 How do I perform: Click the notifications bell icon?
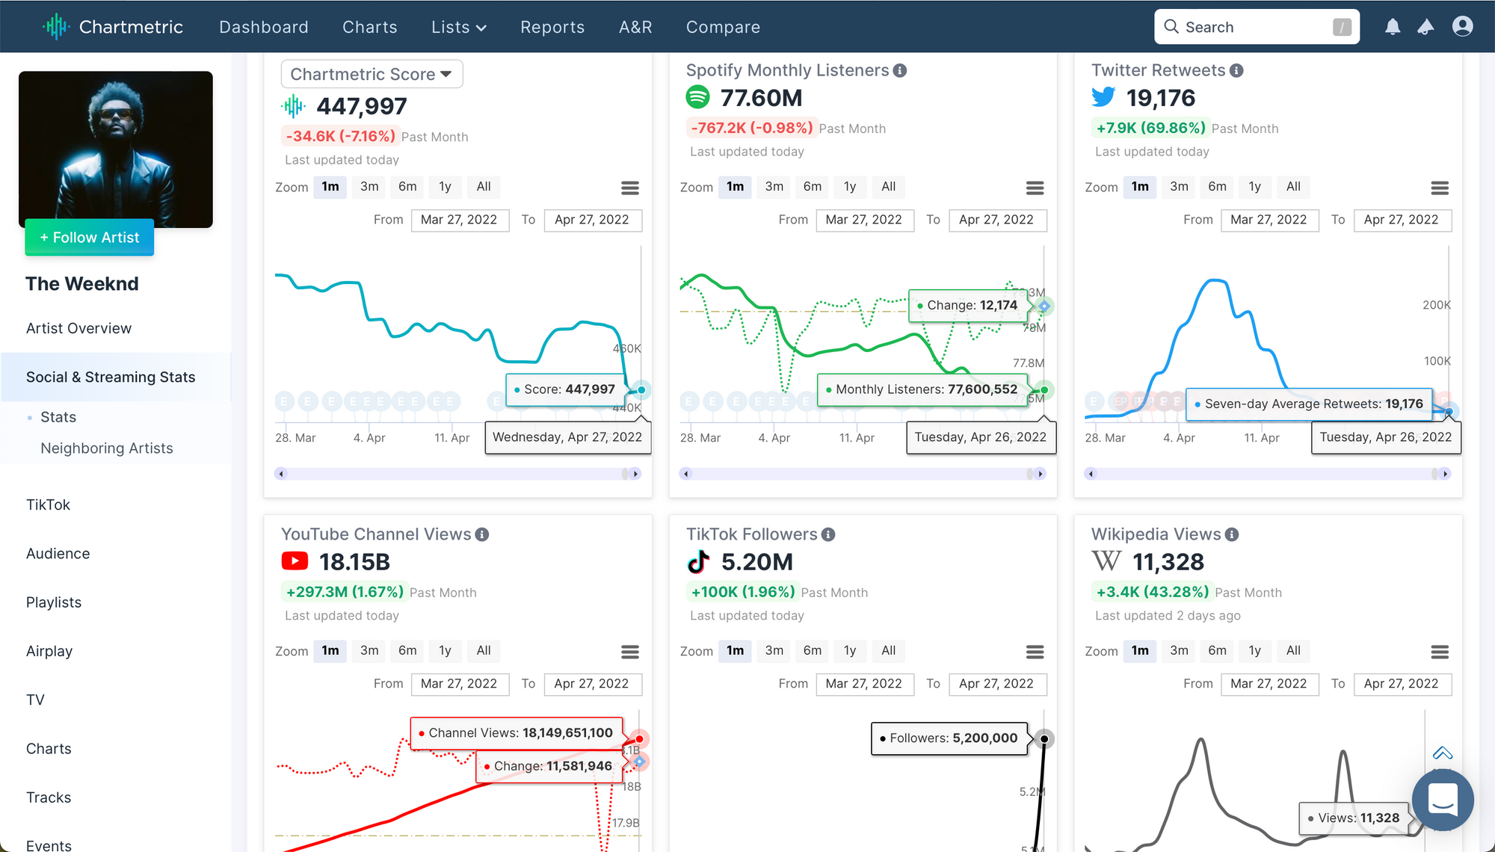1392,27
